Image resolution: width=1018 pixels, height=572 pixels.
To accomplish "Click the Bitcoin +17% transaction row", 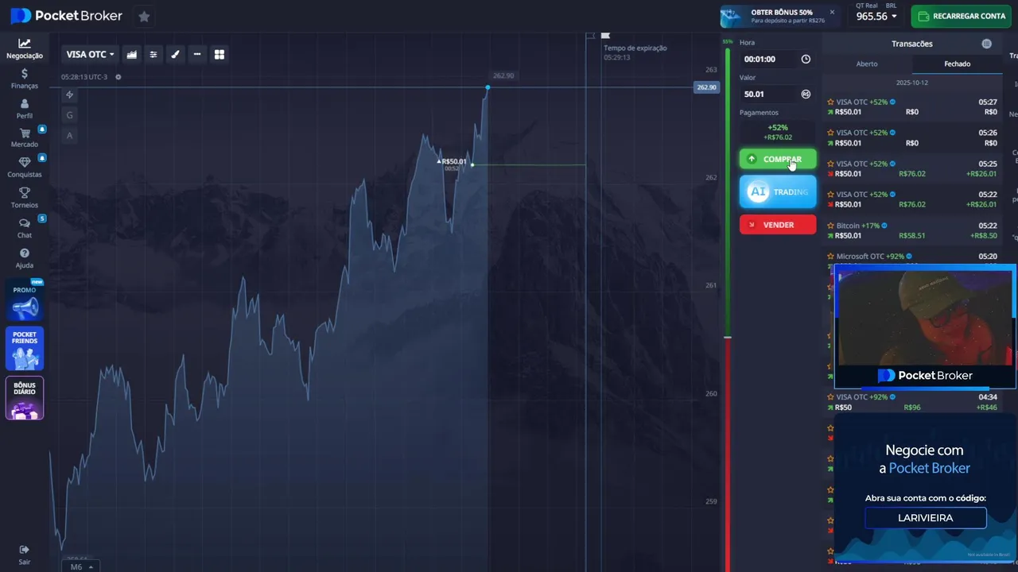I will [911, 230].
